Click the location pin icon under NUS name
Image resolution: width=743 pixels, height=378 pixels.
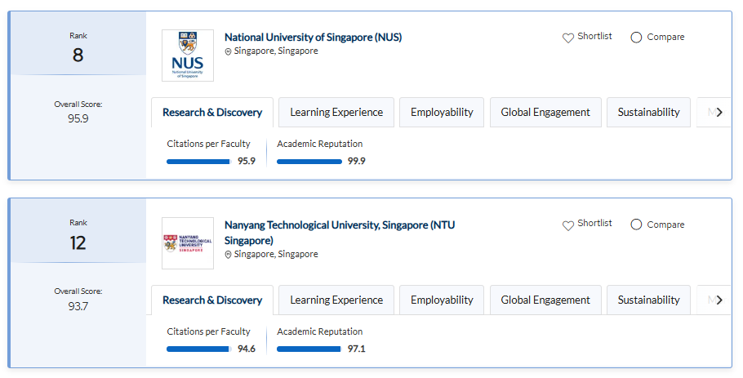coord(228,51)
